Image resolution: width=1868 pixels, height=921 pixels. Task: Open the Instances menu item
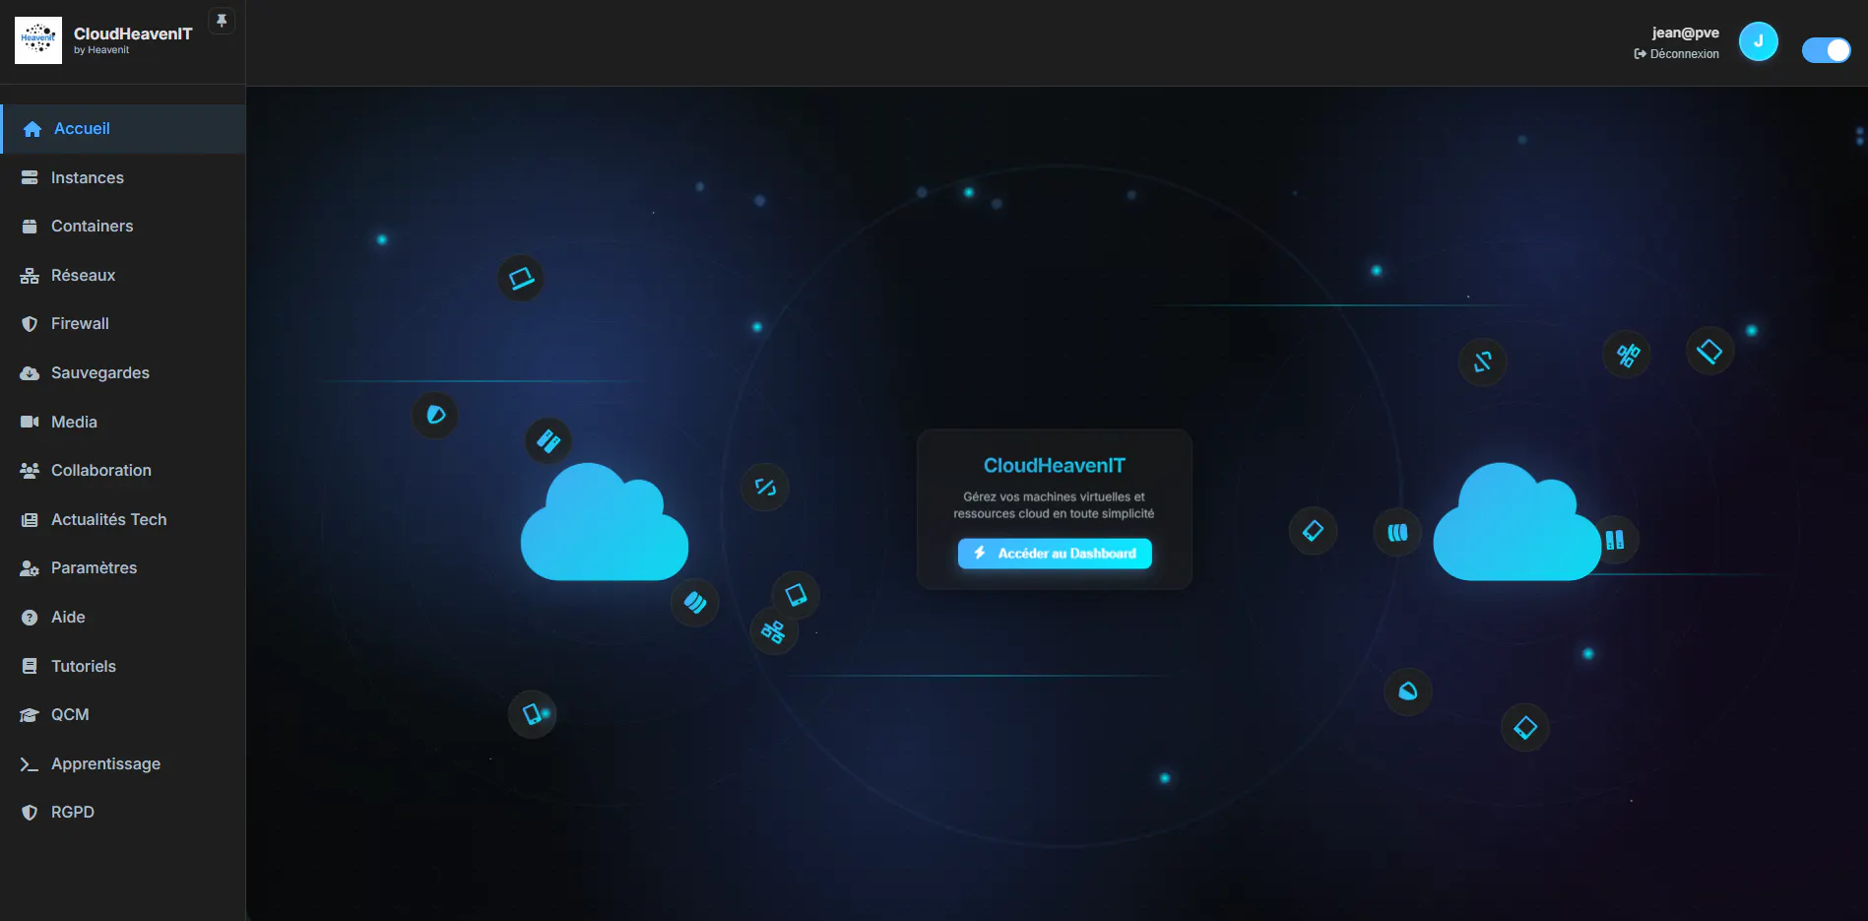[x=123, y=178]
